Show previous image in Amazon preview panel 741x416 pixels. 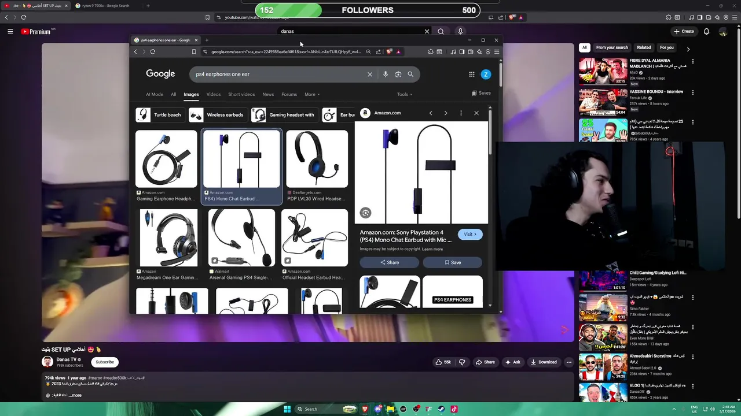(x=431, y=113)
